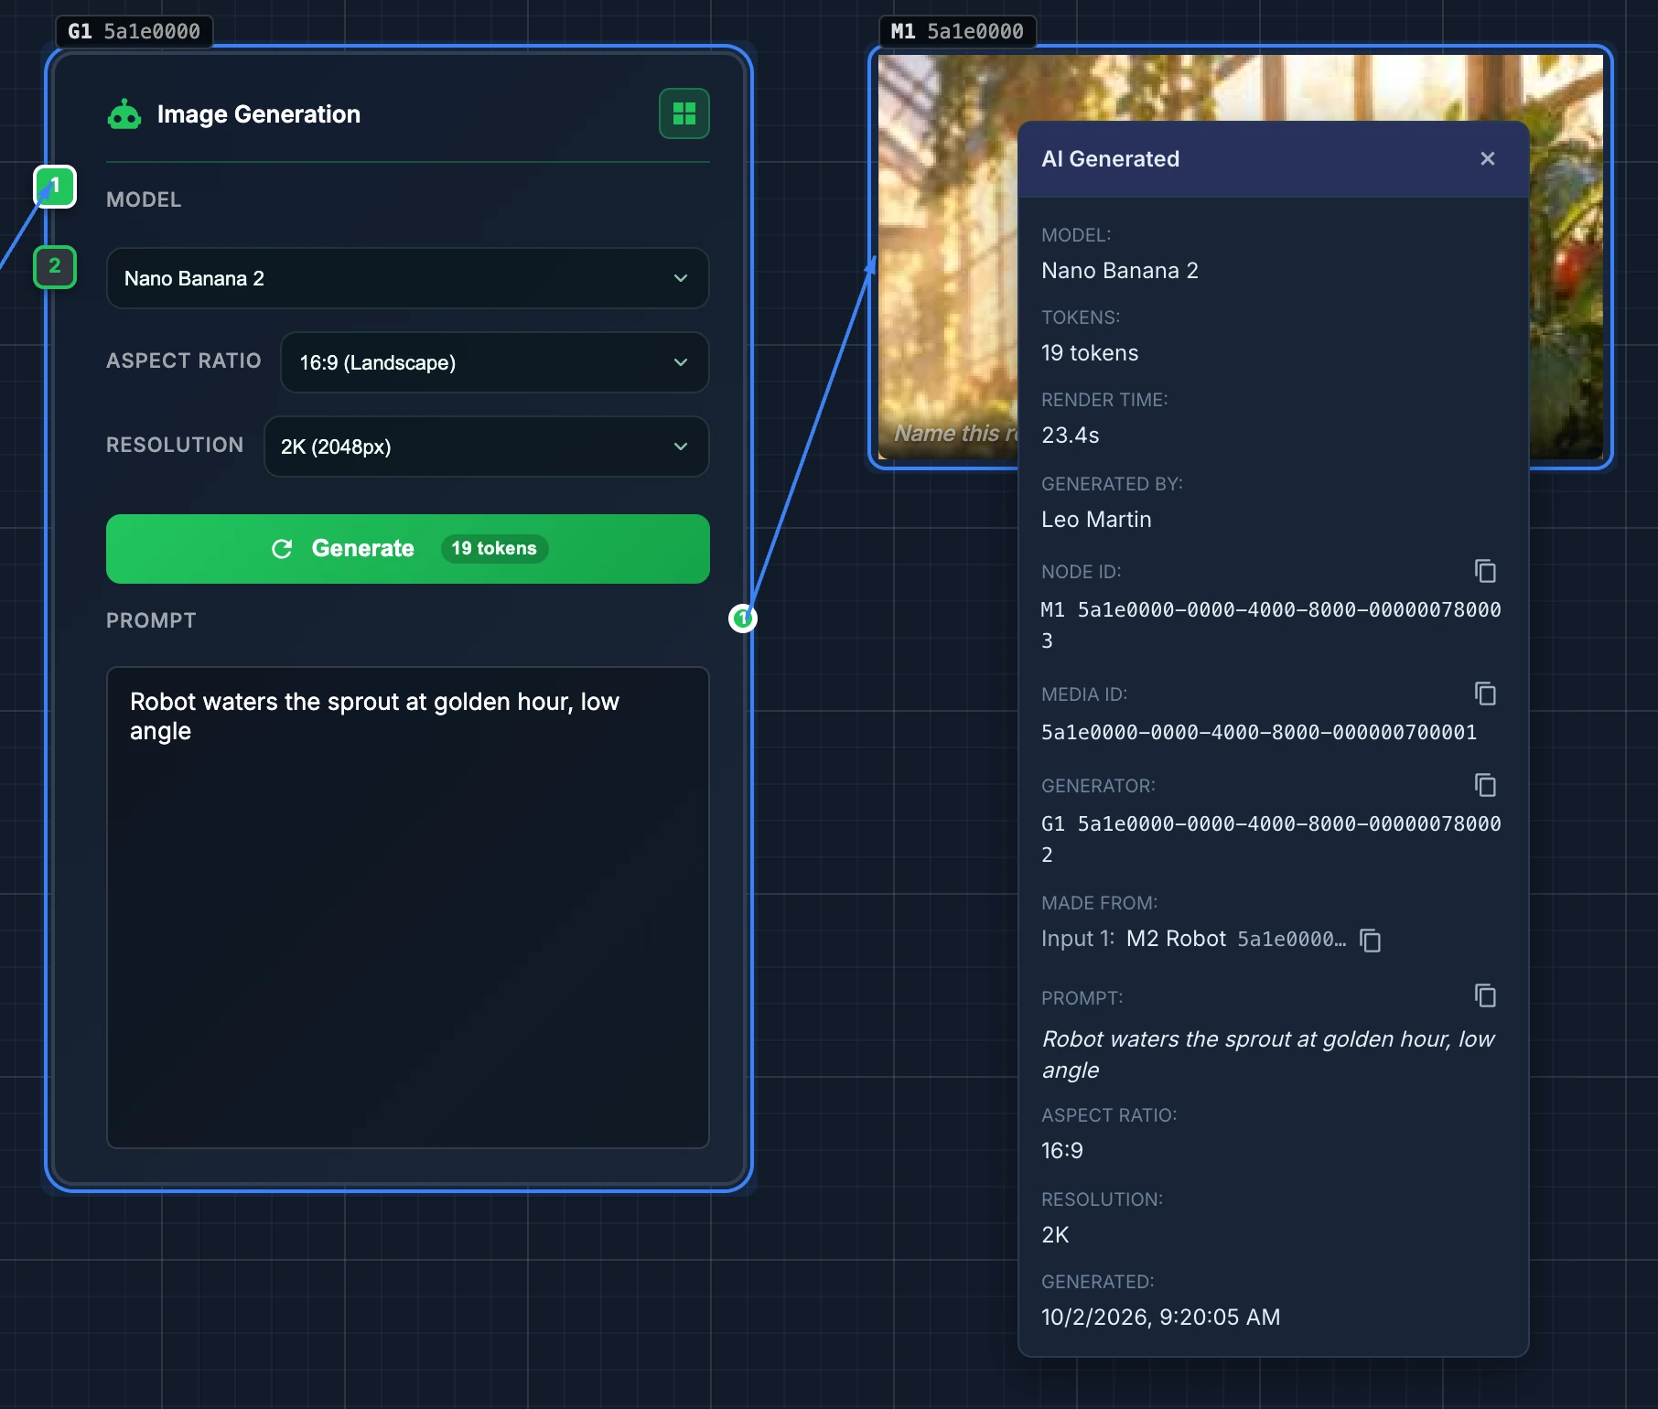Click the '16:9' aspect ratio value in panel
This screenshot has height=1409, width=1658.
click(x=1061, y=1151)
